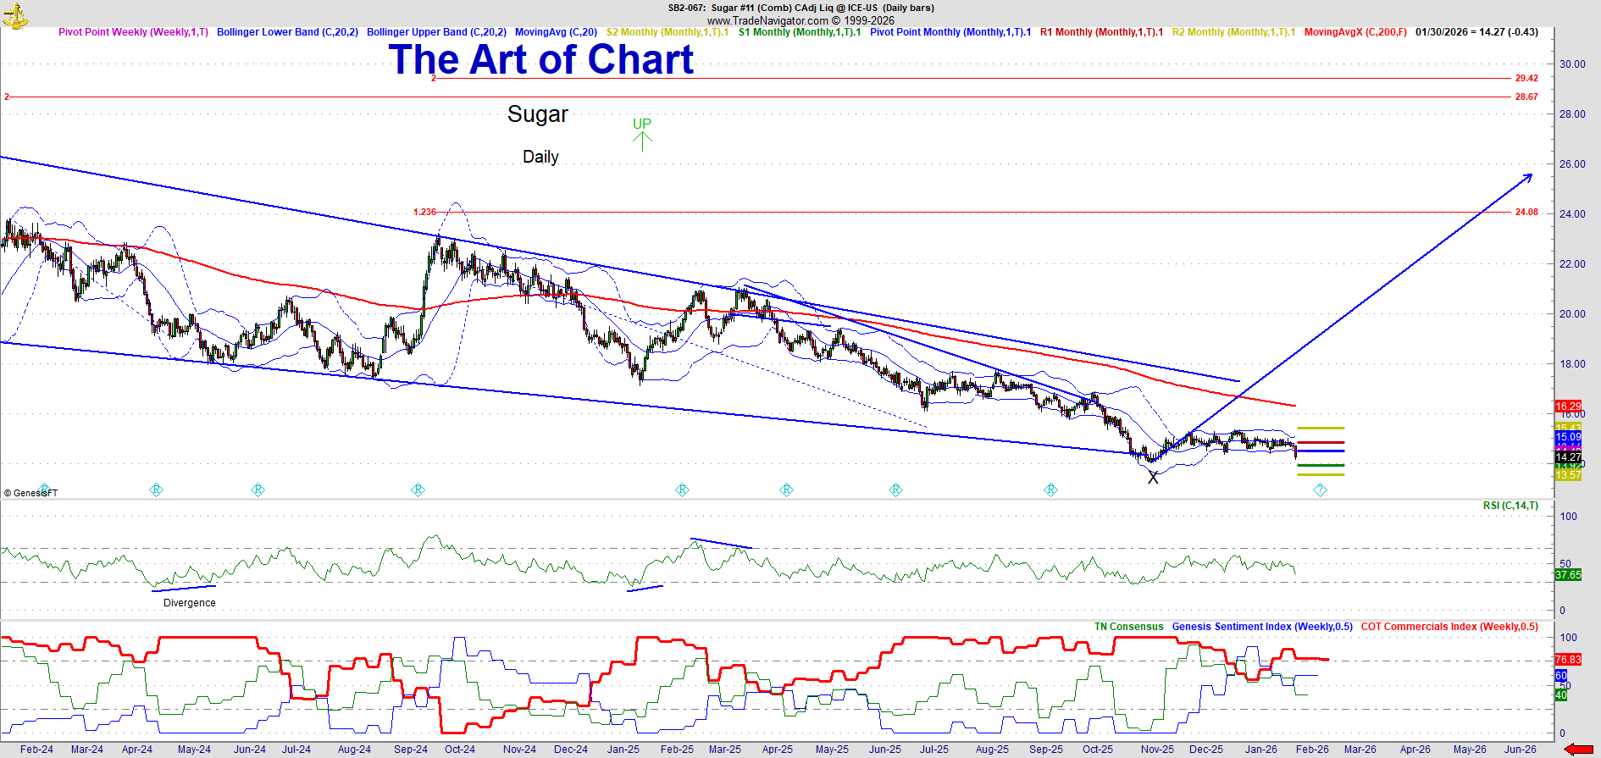
Task: Open the Pivot Point Weekly indicator label
Action: 133,32
